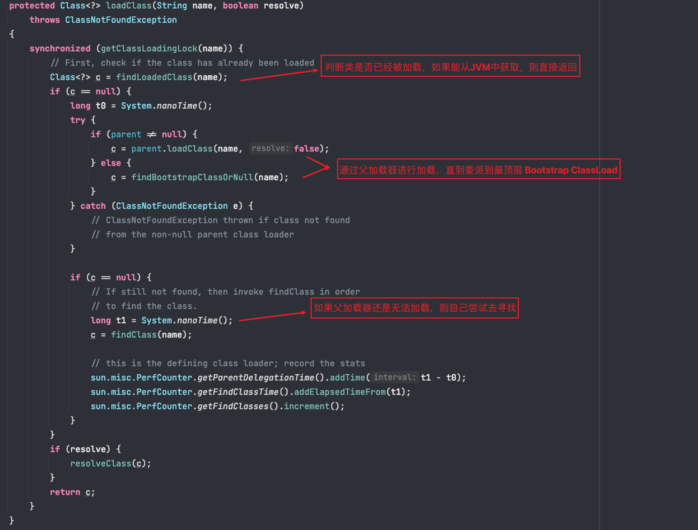Click comment 'If still not found, then invoke findClass in order'
Screen dimensions: 698x530
tap(226, 292)
